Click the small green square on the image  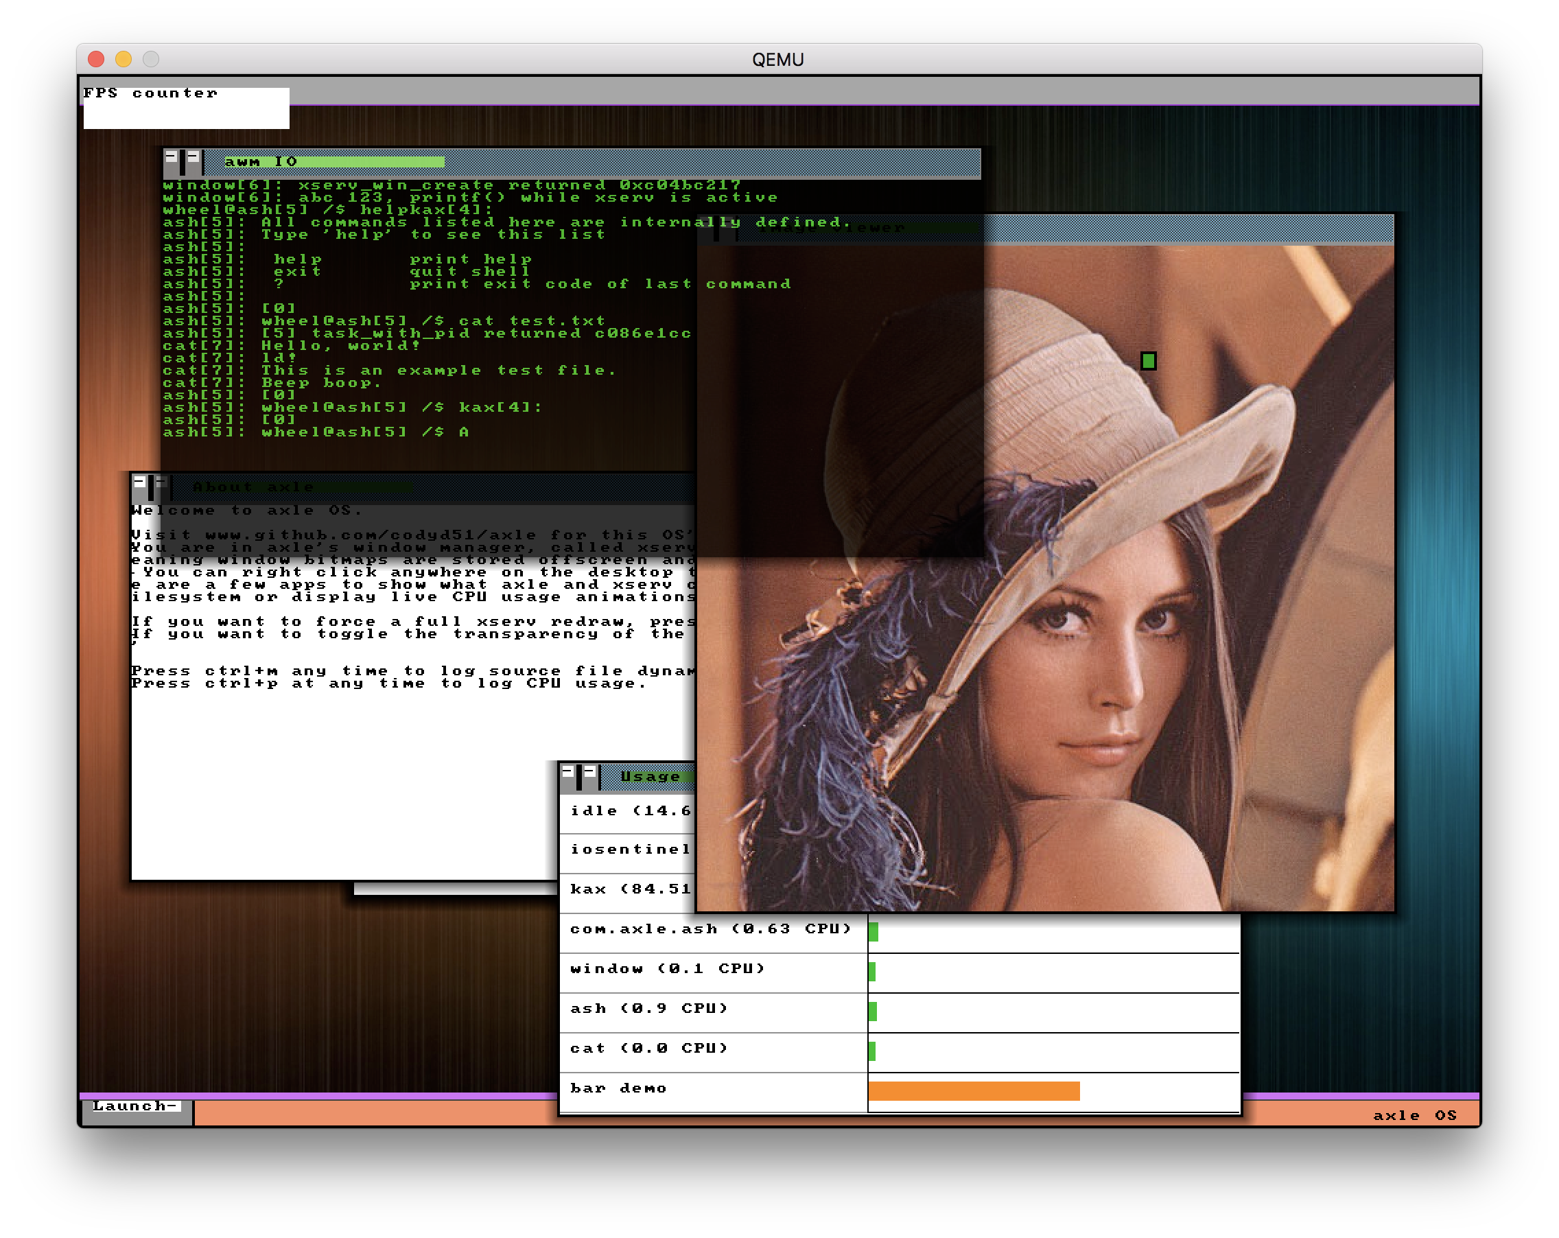pyautogui.click(x=1147, y=361)
